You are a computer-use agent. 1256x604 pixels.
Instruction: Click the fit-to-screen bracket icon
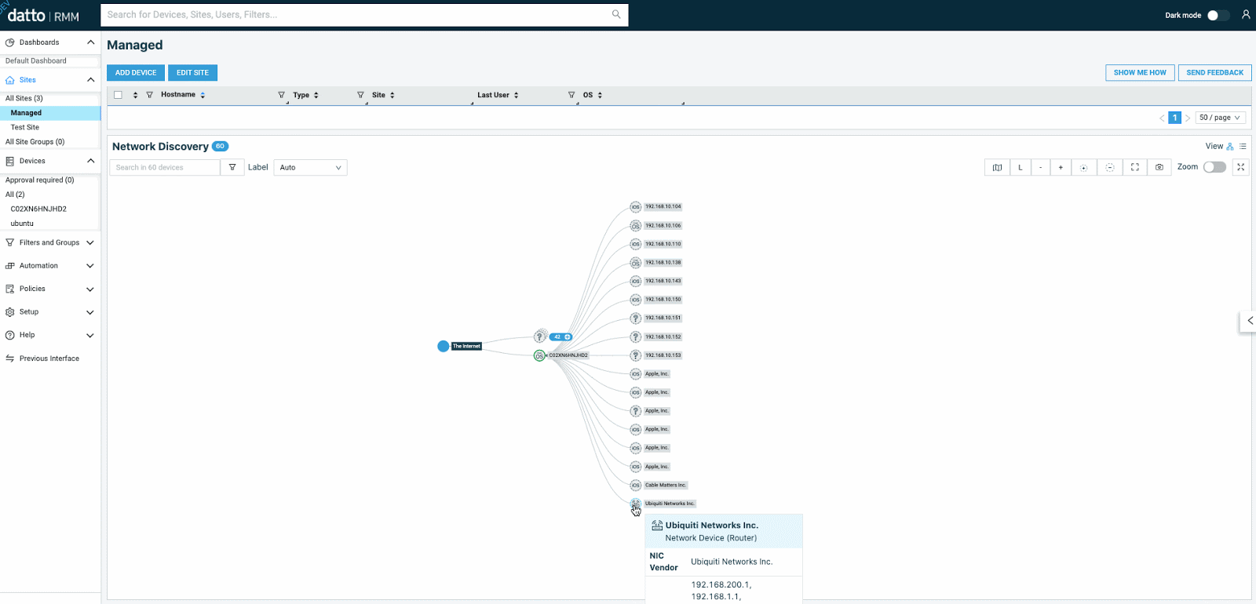click(1134, 167)
